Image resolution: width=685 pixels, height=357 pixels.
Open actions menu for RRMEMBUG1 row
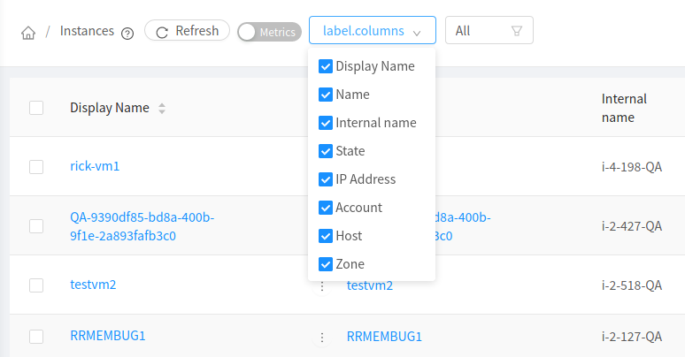(322, 338)
